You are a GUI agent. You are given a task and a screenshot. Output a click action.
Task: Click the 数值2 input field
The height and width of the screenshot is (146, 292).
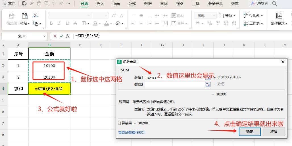[x=175, y=84]
